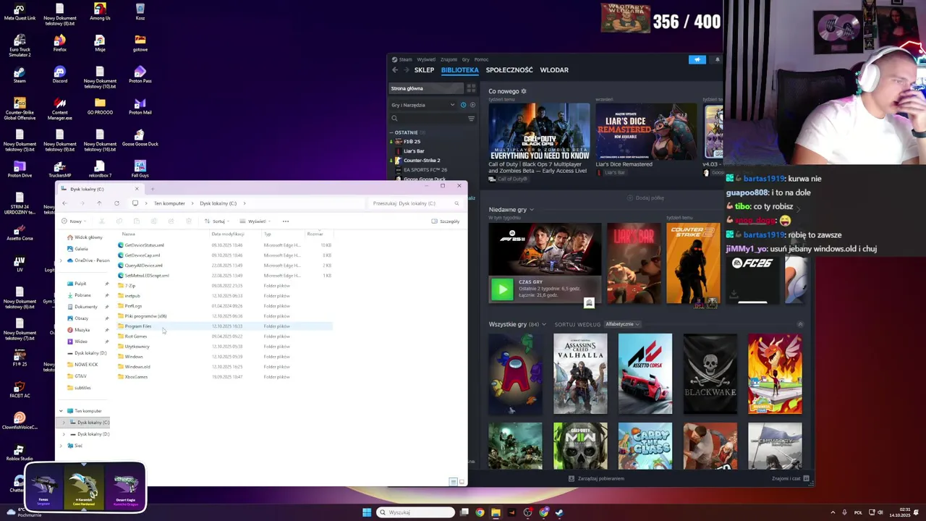Open a new Explorer tab with plus
This screenshot has width=926, height=521.
coord(153,189)
